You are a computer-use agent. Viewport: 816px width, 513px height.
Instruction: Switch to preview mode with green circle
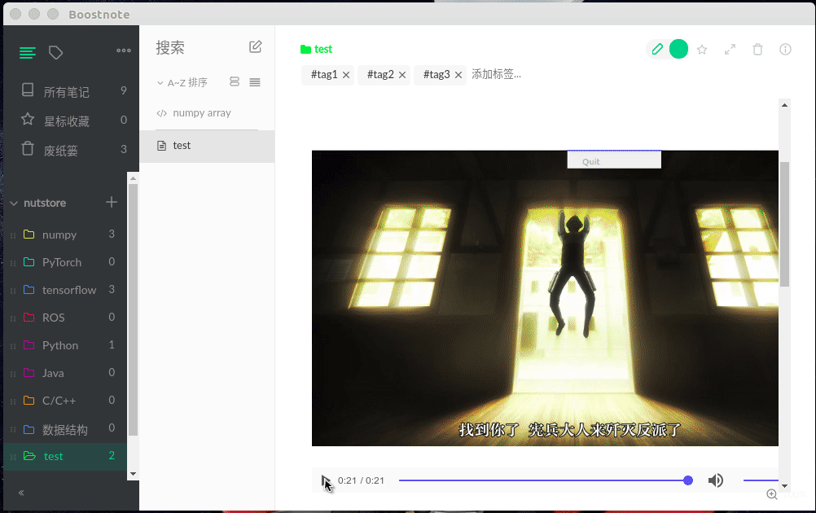click(x=678, y=49)
